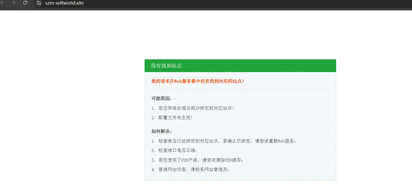The image size is (412, 195).
Task: Select the reason about 域名或IP绑定
Action: [x=196, y=108]
